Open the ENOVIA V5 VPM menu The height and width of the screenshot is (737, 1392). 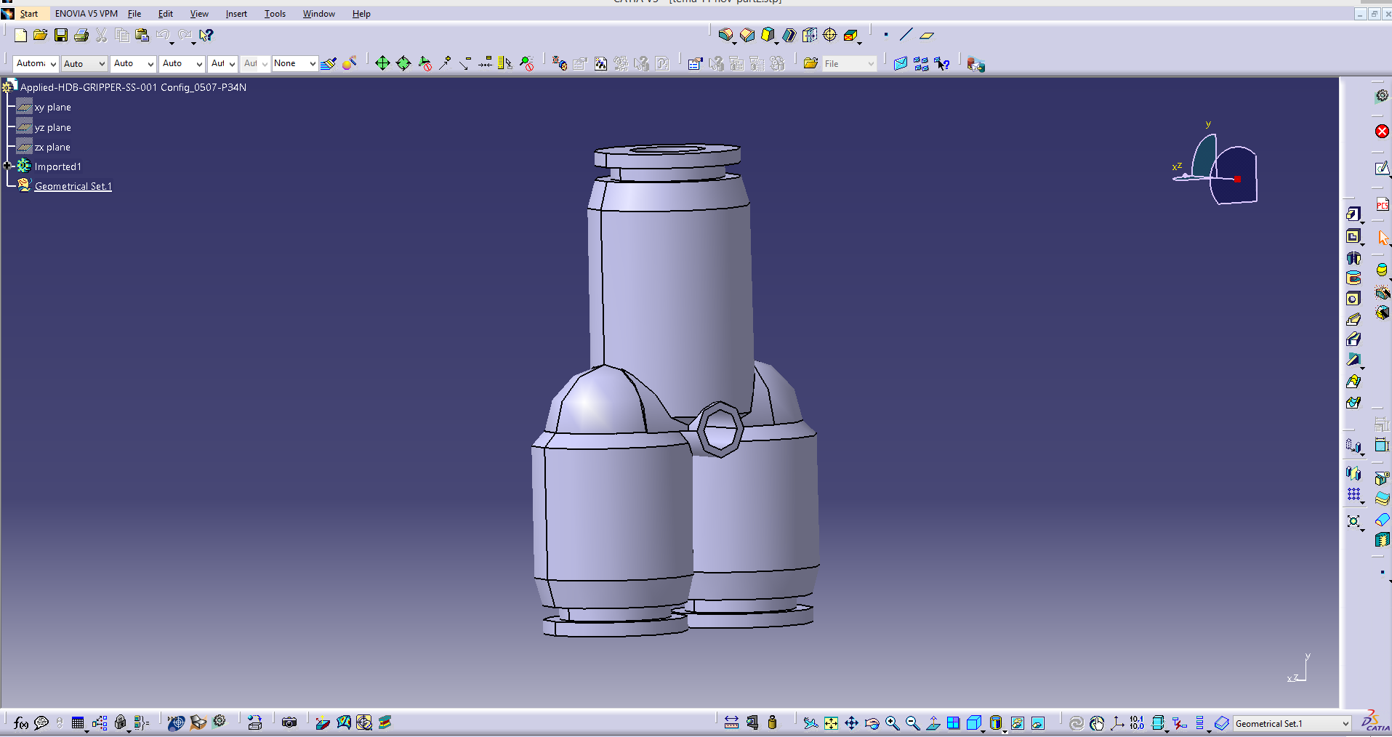[87, 14]
